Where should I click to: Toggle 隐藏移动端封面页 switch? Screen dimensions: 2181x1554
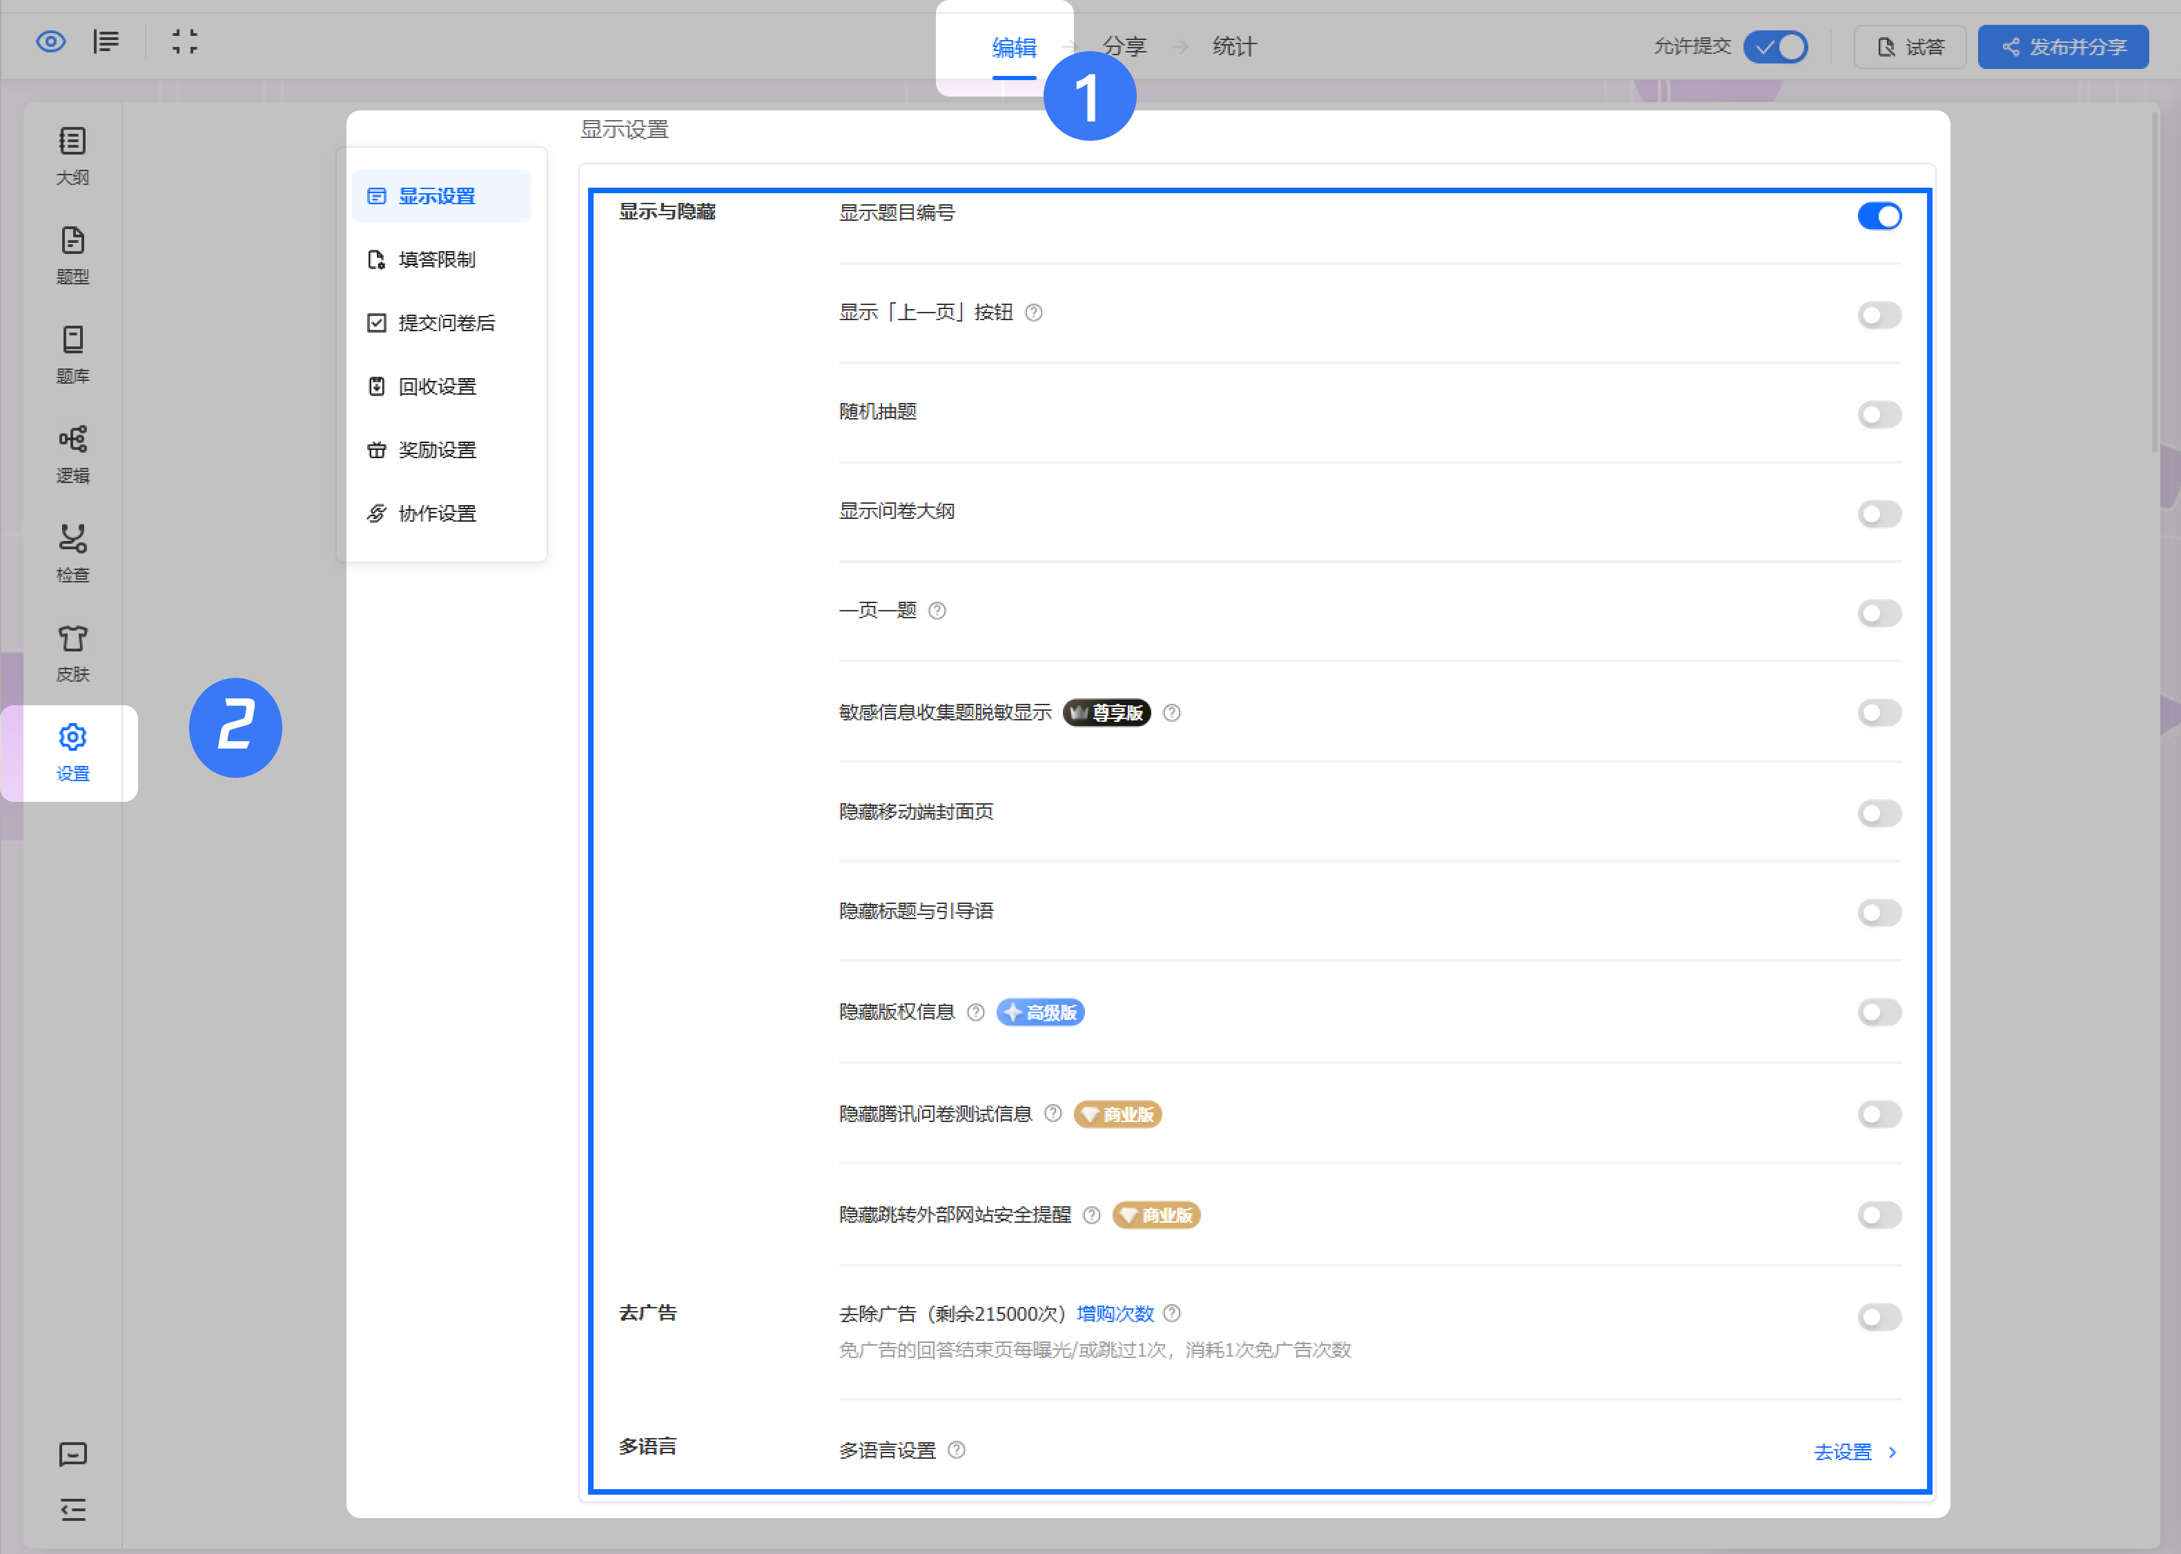[1879, 814]
